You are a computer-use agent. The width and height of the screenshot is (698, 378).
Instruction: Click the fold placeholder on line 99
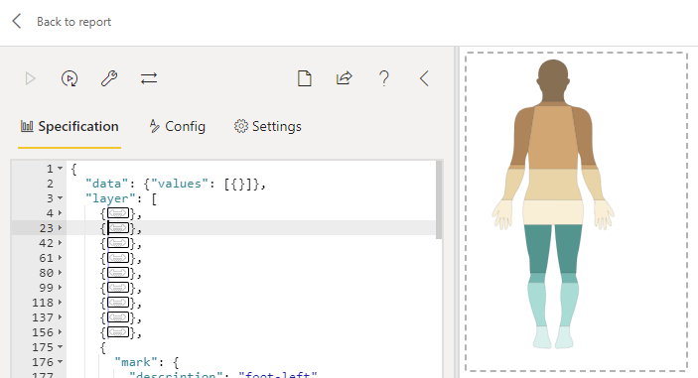pyautogui.click(x=118, y=288)
